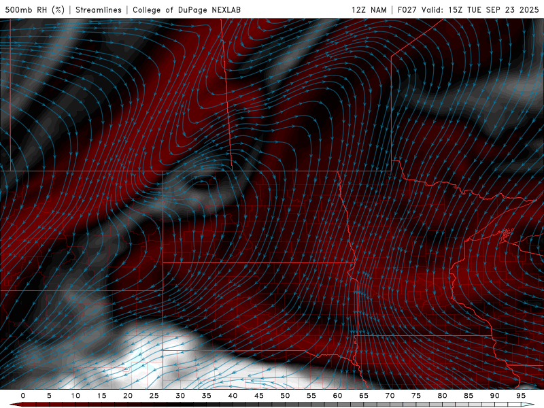Image resolution: width=544 pixels, height=408 pixels.
Task: Click the colorbar label '90'
Action: (494, 396)
